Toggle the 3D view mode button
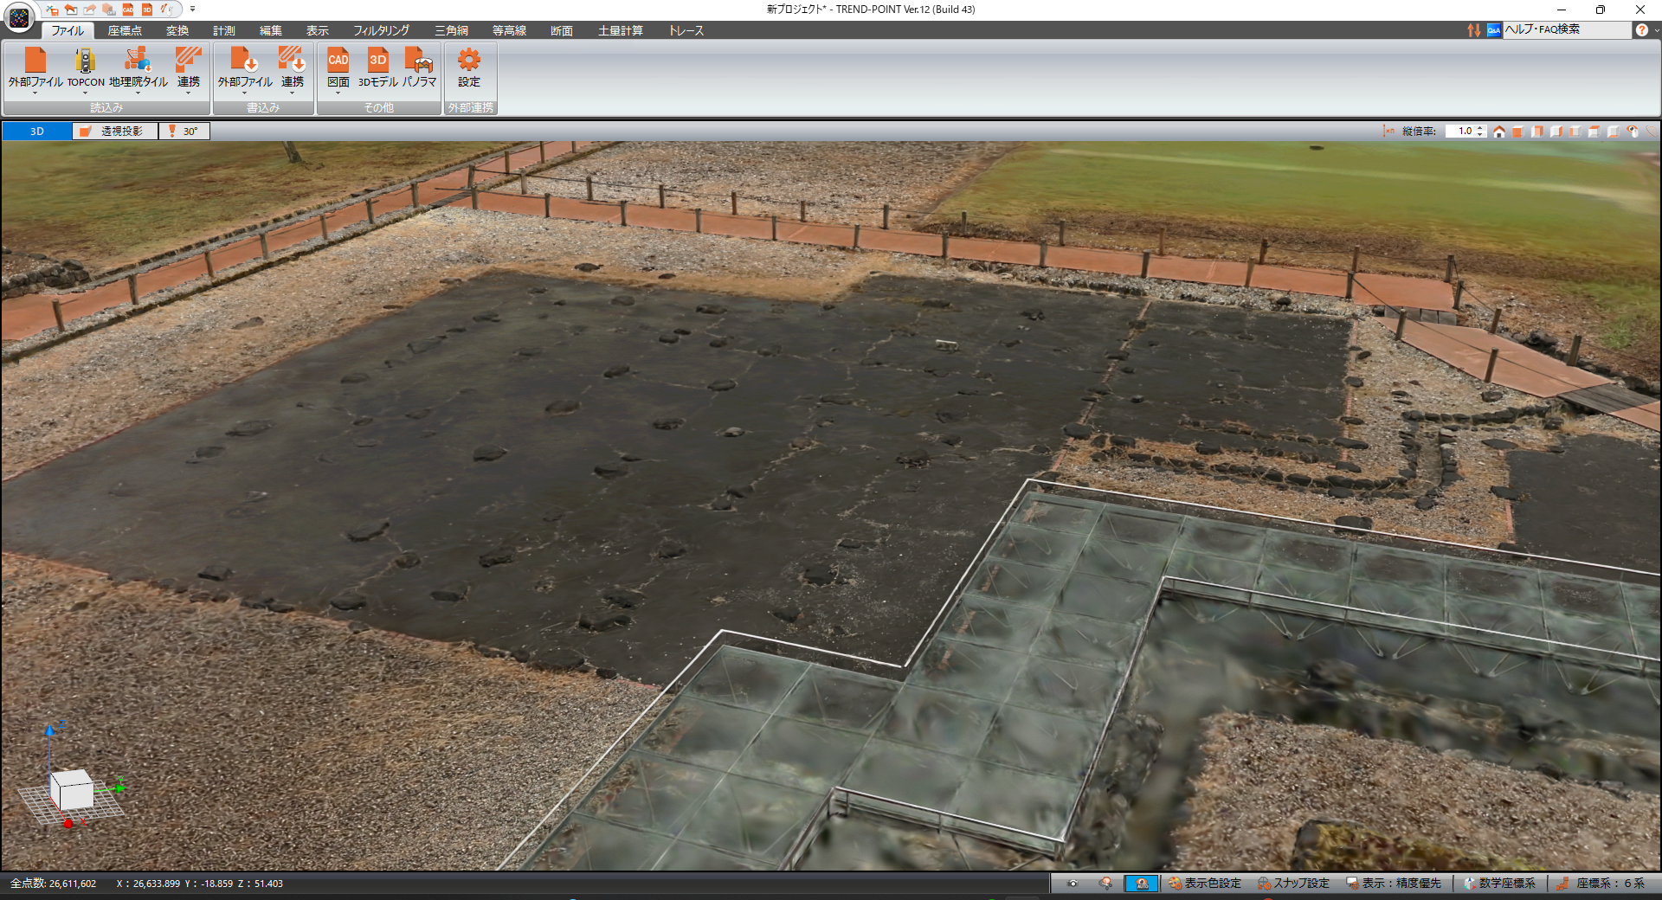Screen dimensions: 1662x900 pos(37,132)
